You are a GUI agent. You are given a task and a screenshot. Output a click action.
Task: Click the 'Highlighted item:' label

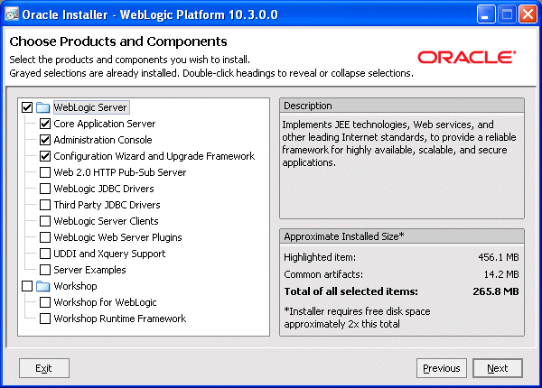pos(320,257)
